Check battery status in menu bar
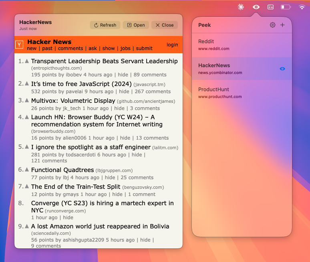Screen dimensions: 310x262 [286, 7]
